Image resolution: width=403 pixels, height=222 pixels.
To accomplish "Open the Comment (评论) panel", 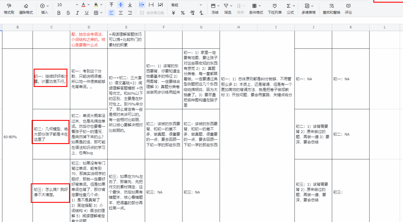I will pos(348,9).
